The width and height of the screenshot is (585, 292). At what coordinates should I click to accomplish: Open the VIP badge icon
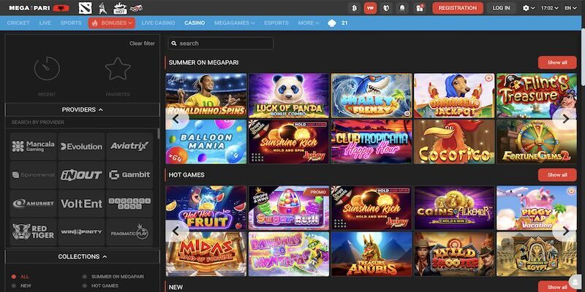(370, 8)
